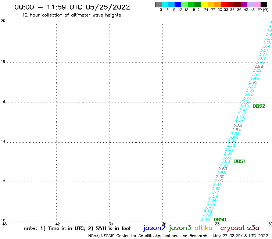Click the gray wave height value 2.50
This screenshot has width=272, height=239.
220,177
